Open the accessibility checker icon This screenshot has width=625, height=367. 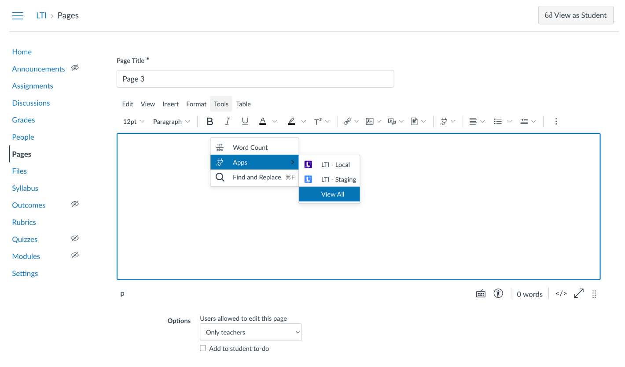point(498,294)
